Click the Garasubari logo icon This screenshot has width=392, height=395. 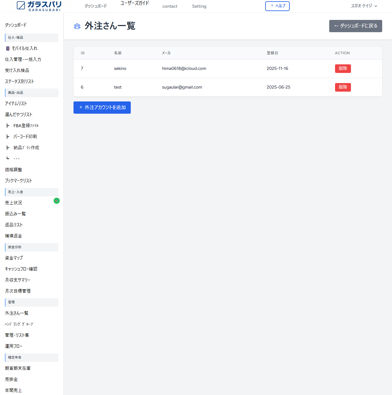[21, 6]
